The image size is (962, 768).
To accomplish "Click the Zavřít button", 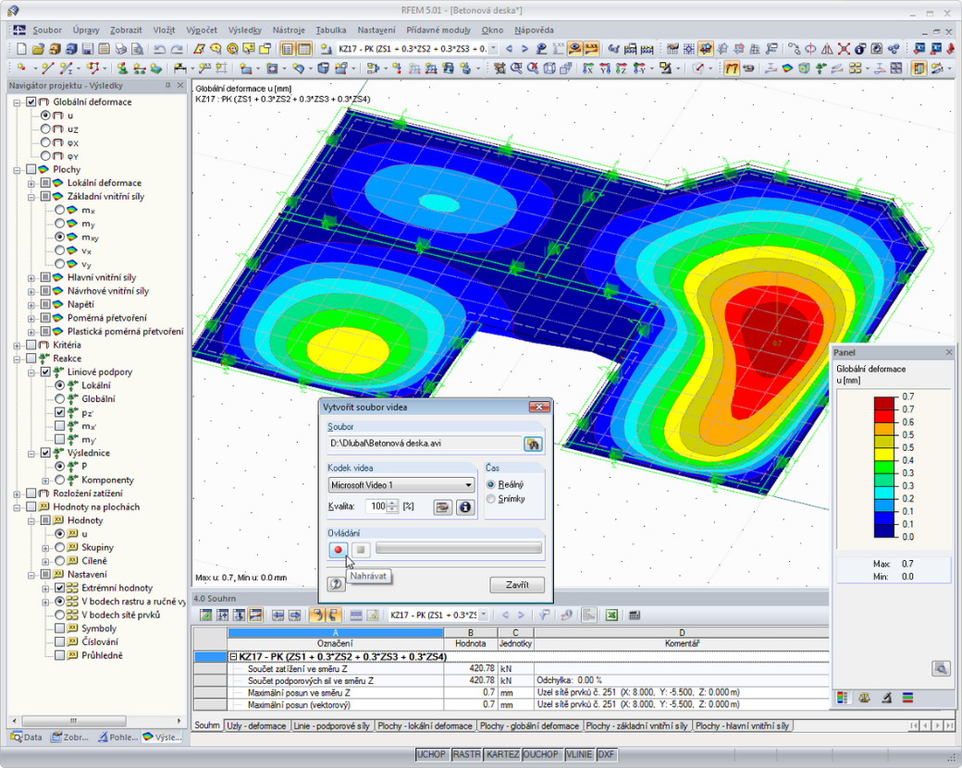I will tap(517, 585).
